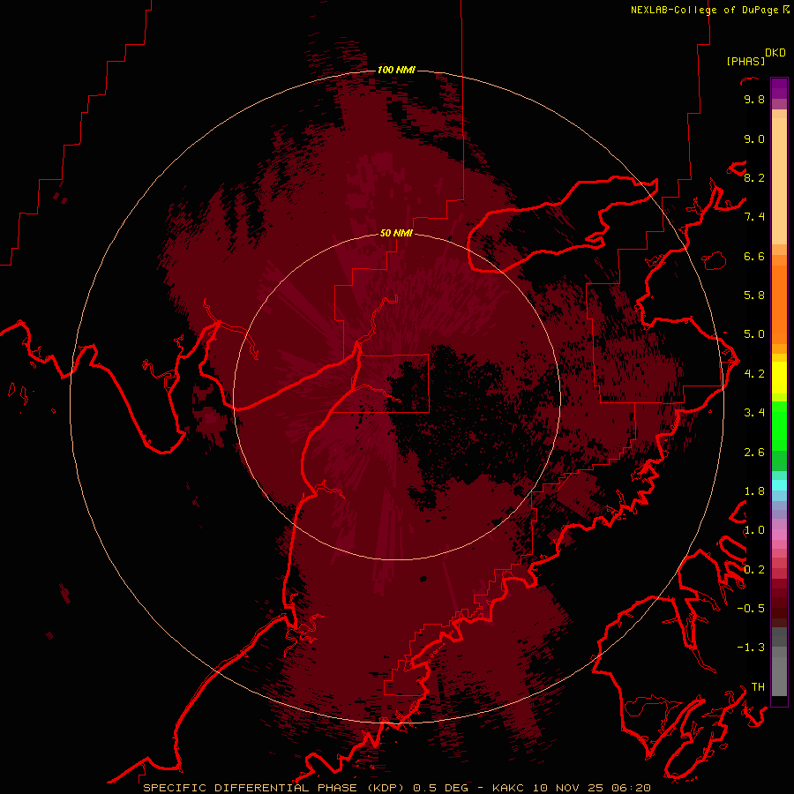Select the 2.6 scale value
The width and height of the screenshot is (794, 794).
pyautogui.click(x=754, y=453)
